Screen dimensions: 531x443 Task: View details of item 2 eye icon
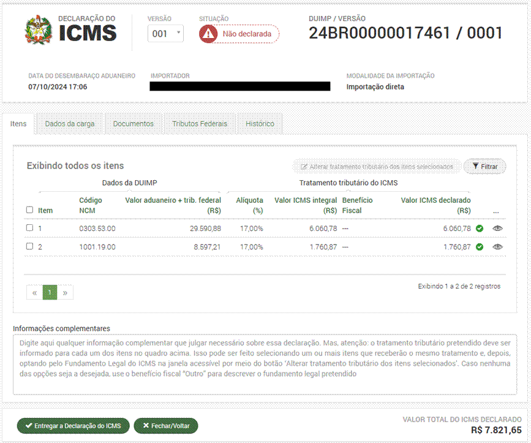498,246
